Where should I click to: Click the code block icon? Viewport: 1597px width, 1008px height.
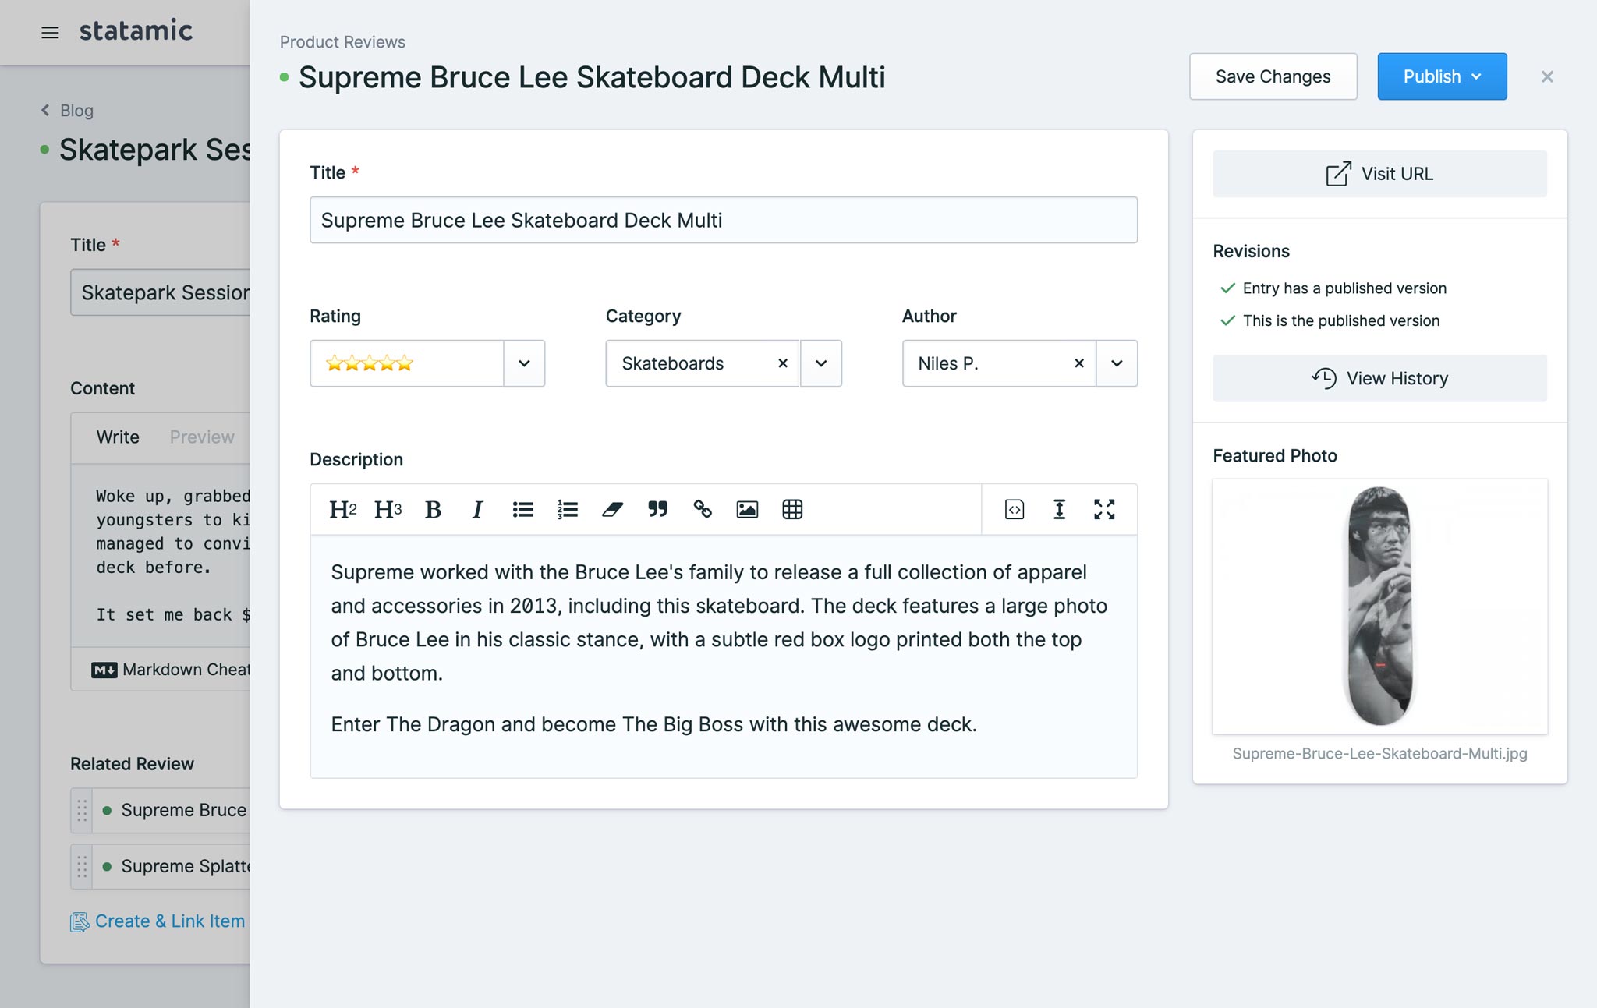(1014, 508)
